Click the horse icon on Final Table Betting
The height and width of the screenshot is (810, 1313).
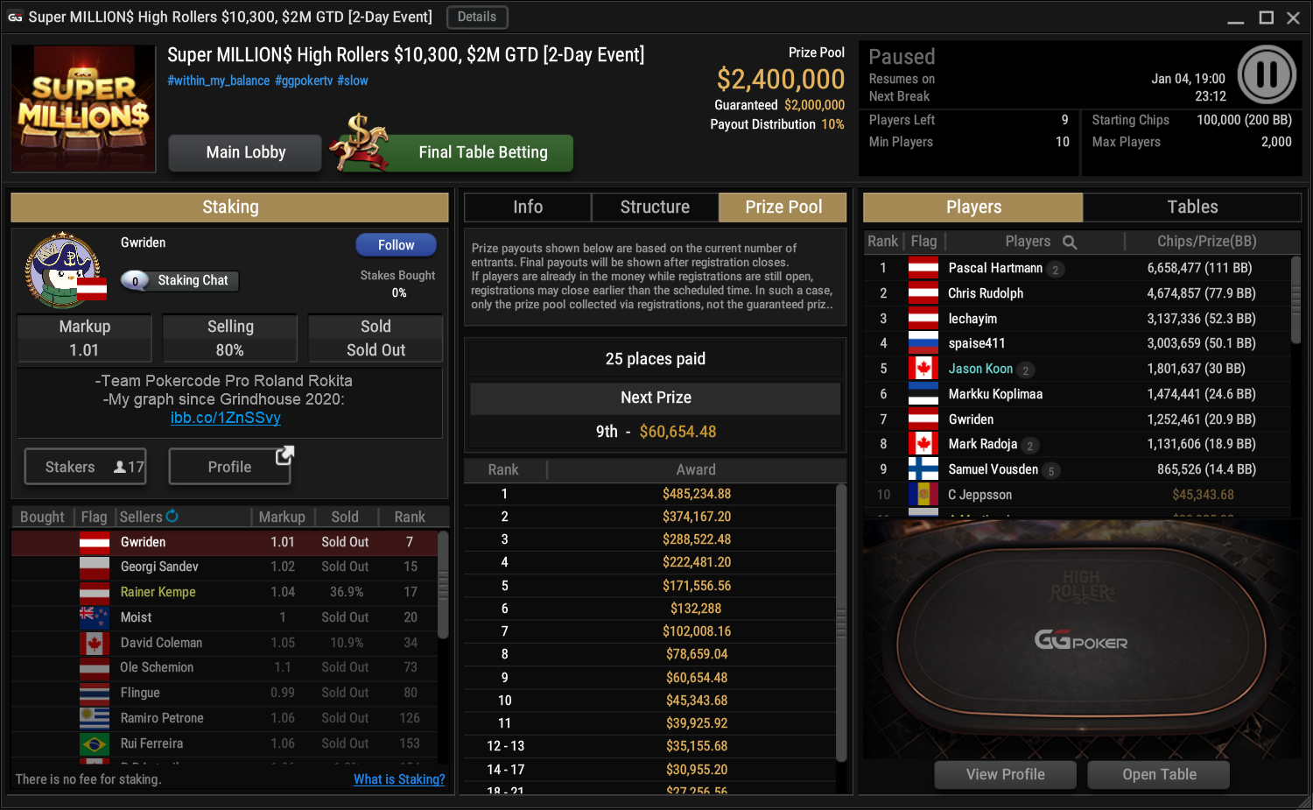coord(360,144)
